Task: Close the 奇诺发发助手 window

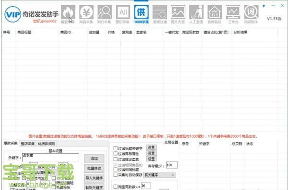Action: [x=282, y=6]
